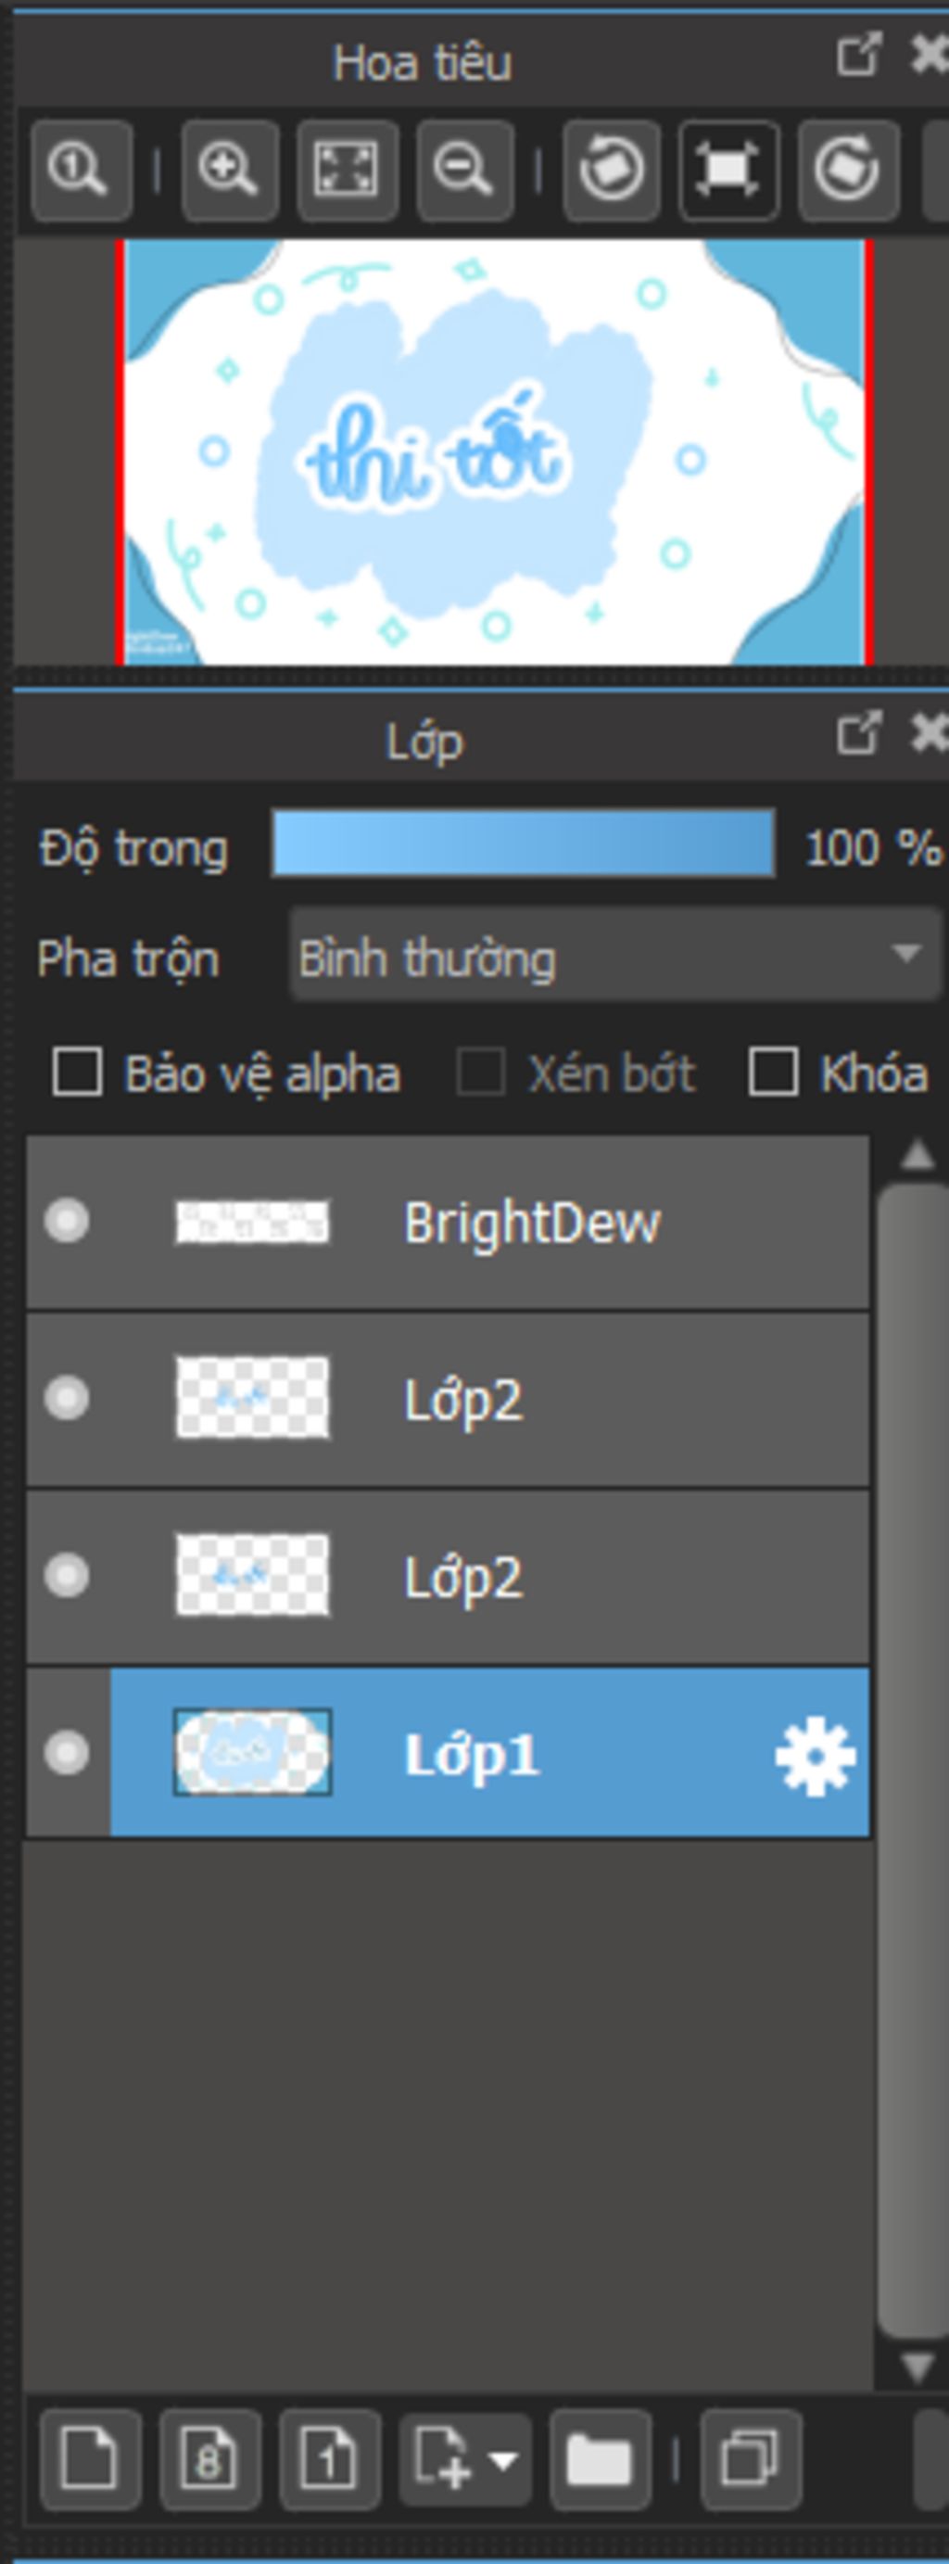949x2564 pixels.
Task: Adjust the Độ trong opacity slider
Action: point(524,844)
